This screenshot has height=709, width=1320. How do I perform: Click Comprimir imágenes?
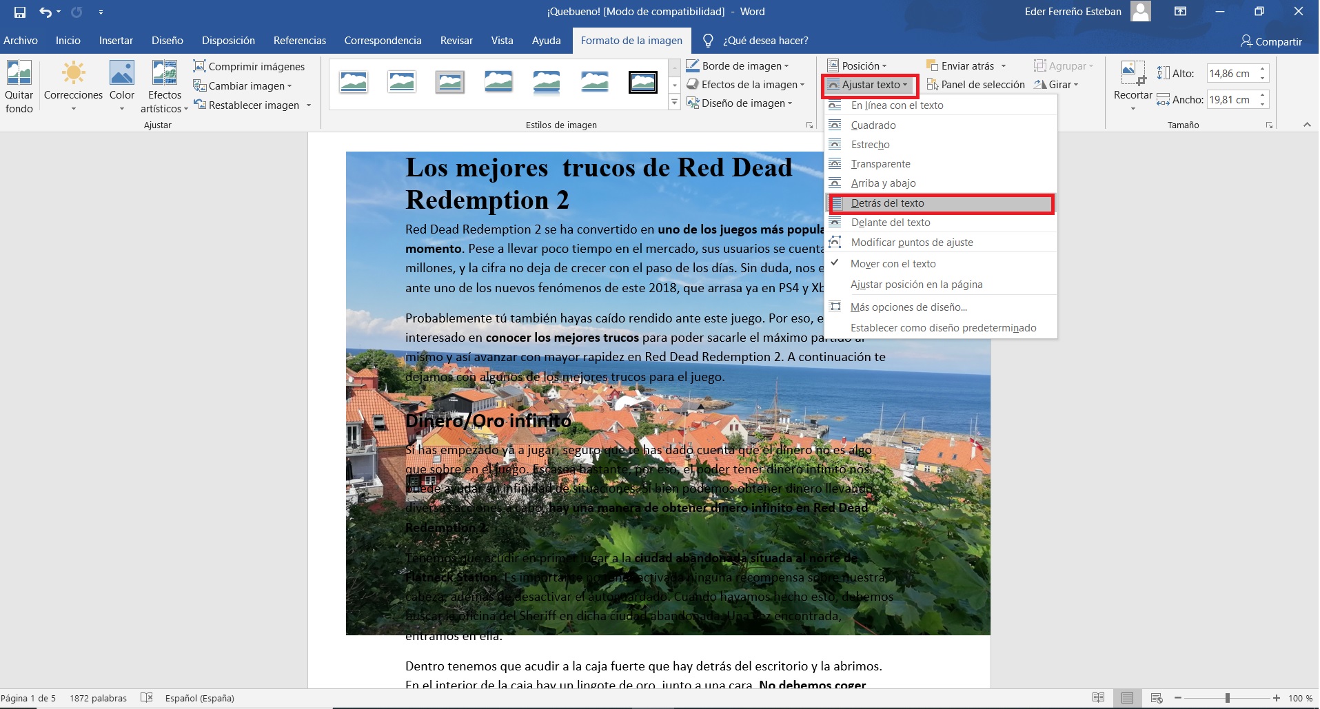[249, 66]
